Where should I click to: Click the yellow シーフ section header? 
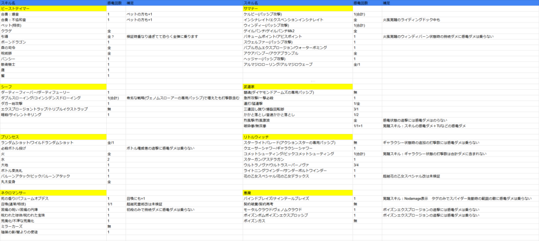(53, 86)
